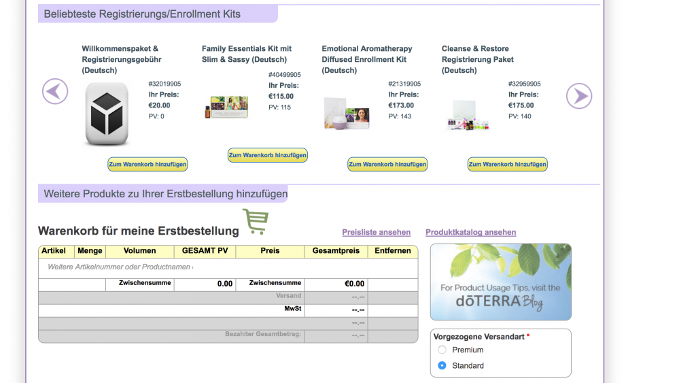Click item number #21319905
The height and width of the screenshot is (383, 696).
pyautogui.click(x=404, y=84)
